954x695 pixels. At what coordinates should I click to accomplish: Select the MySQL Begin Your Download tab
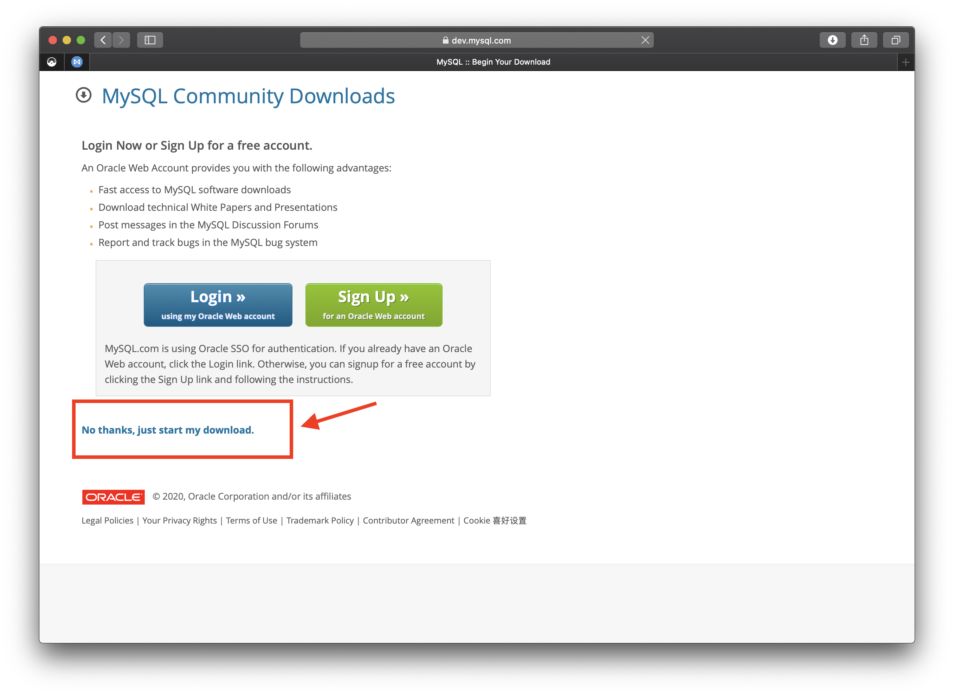pyautogui.click(x=493, y=62)
